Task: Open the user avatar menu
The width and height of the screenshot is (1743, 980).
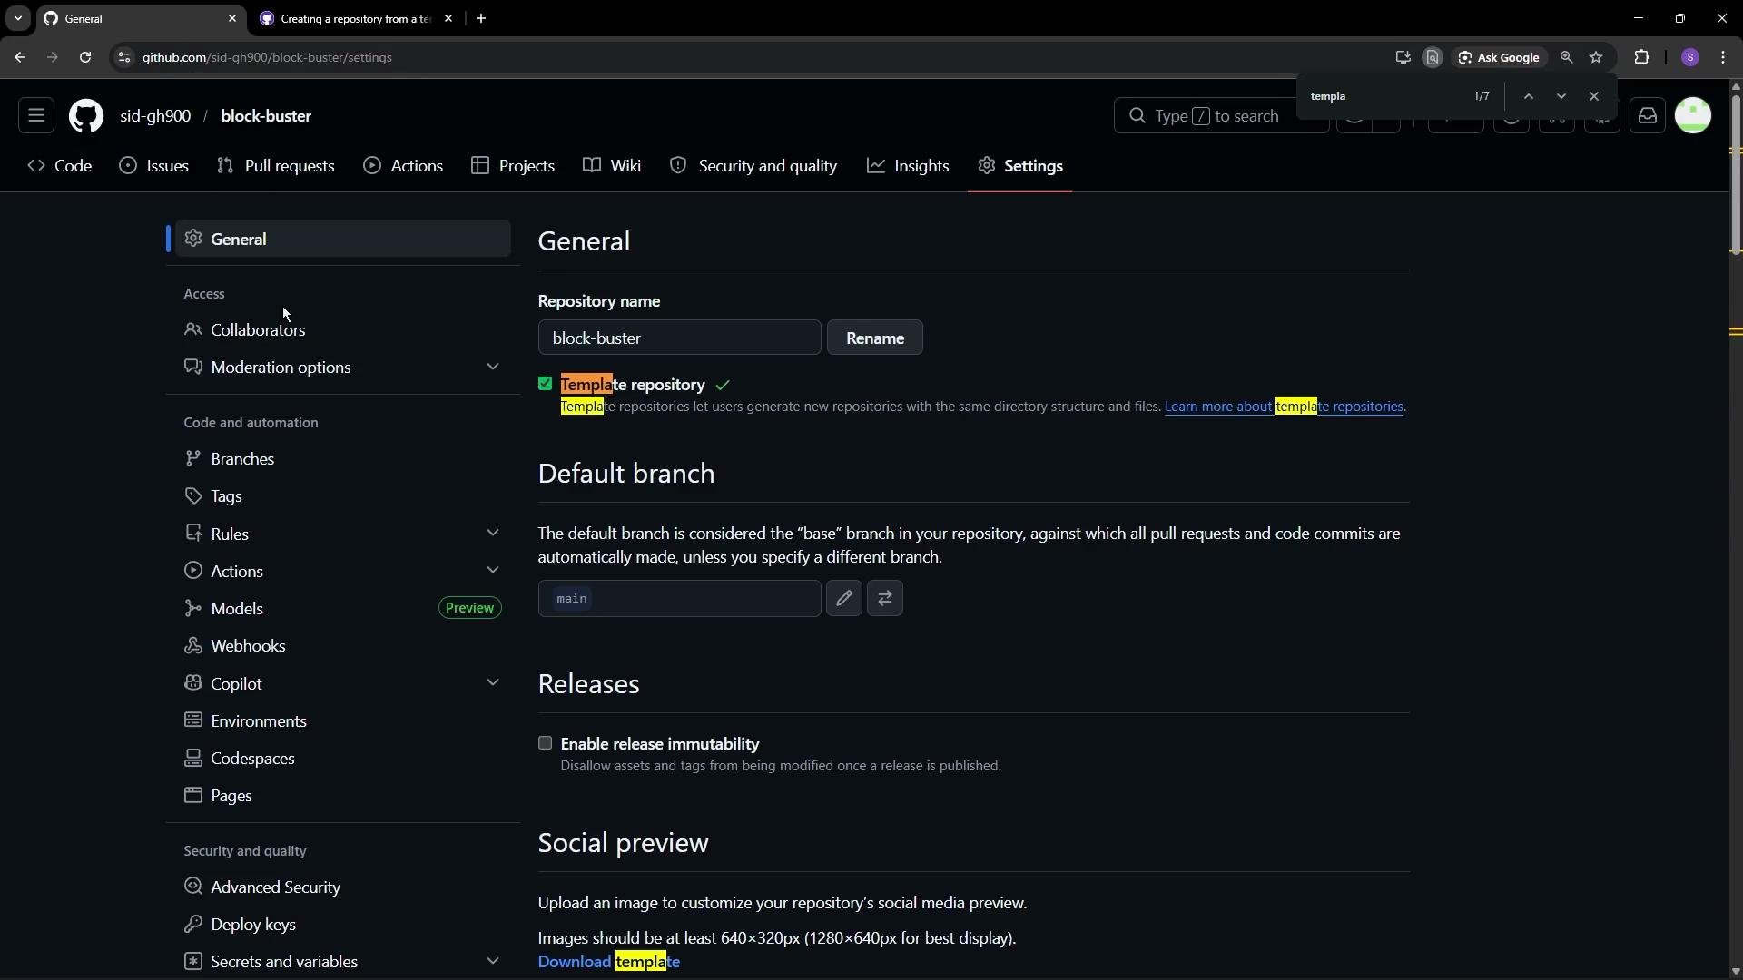Action: click(x=1693, y=115)
